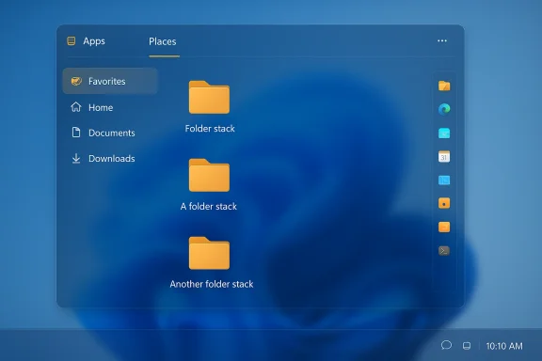Click the Documents page icon

pyautogui.click(x=76, y=133)
